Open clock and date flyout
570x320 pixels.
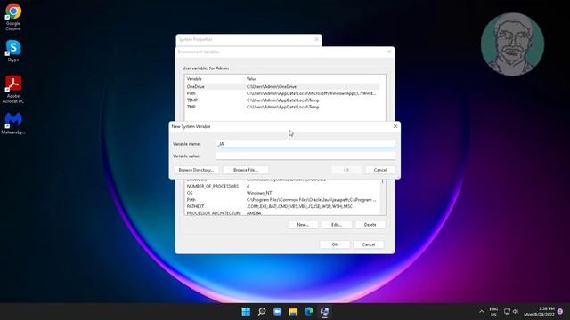click(539, 312)
